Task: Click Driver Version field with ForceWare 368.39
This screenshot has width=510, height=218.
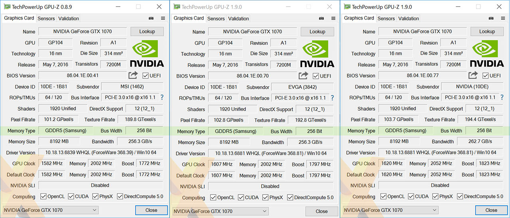Action: pos(101,152)
